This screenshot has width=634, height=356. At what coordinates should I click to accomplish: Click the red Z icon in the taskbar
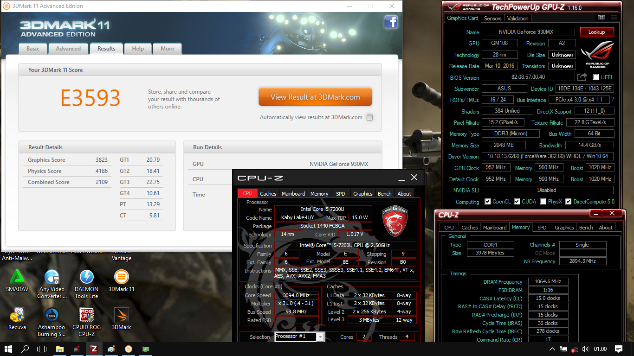coord(94,349)
